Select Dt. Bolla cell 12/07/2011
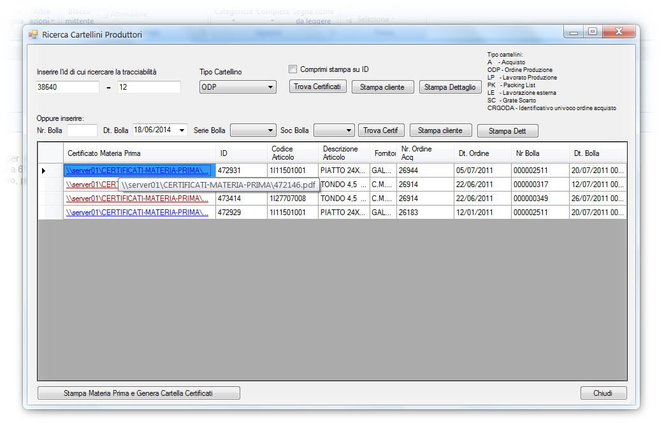The image size is (664, 434). click(598, 185)
